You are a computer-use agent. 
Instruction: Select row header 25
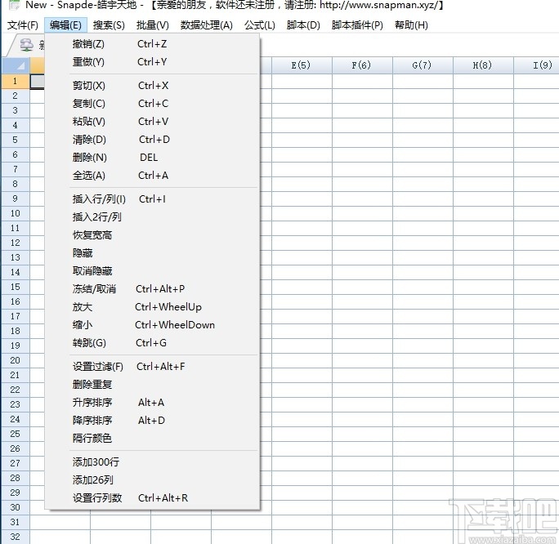[16, 434]
